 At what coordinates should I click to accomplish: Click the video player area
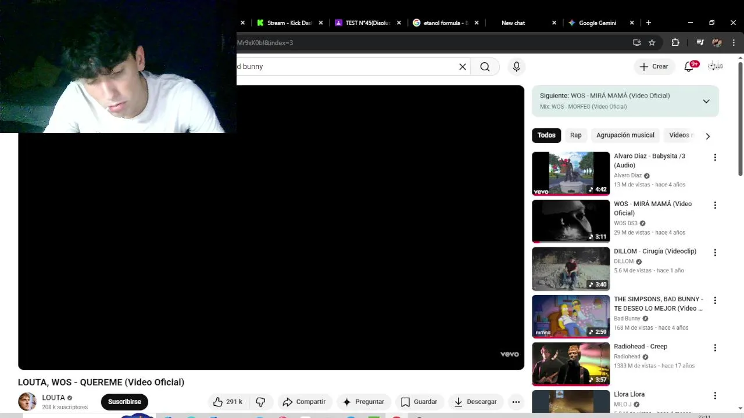(x=271, y=228)
